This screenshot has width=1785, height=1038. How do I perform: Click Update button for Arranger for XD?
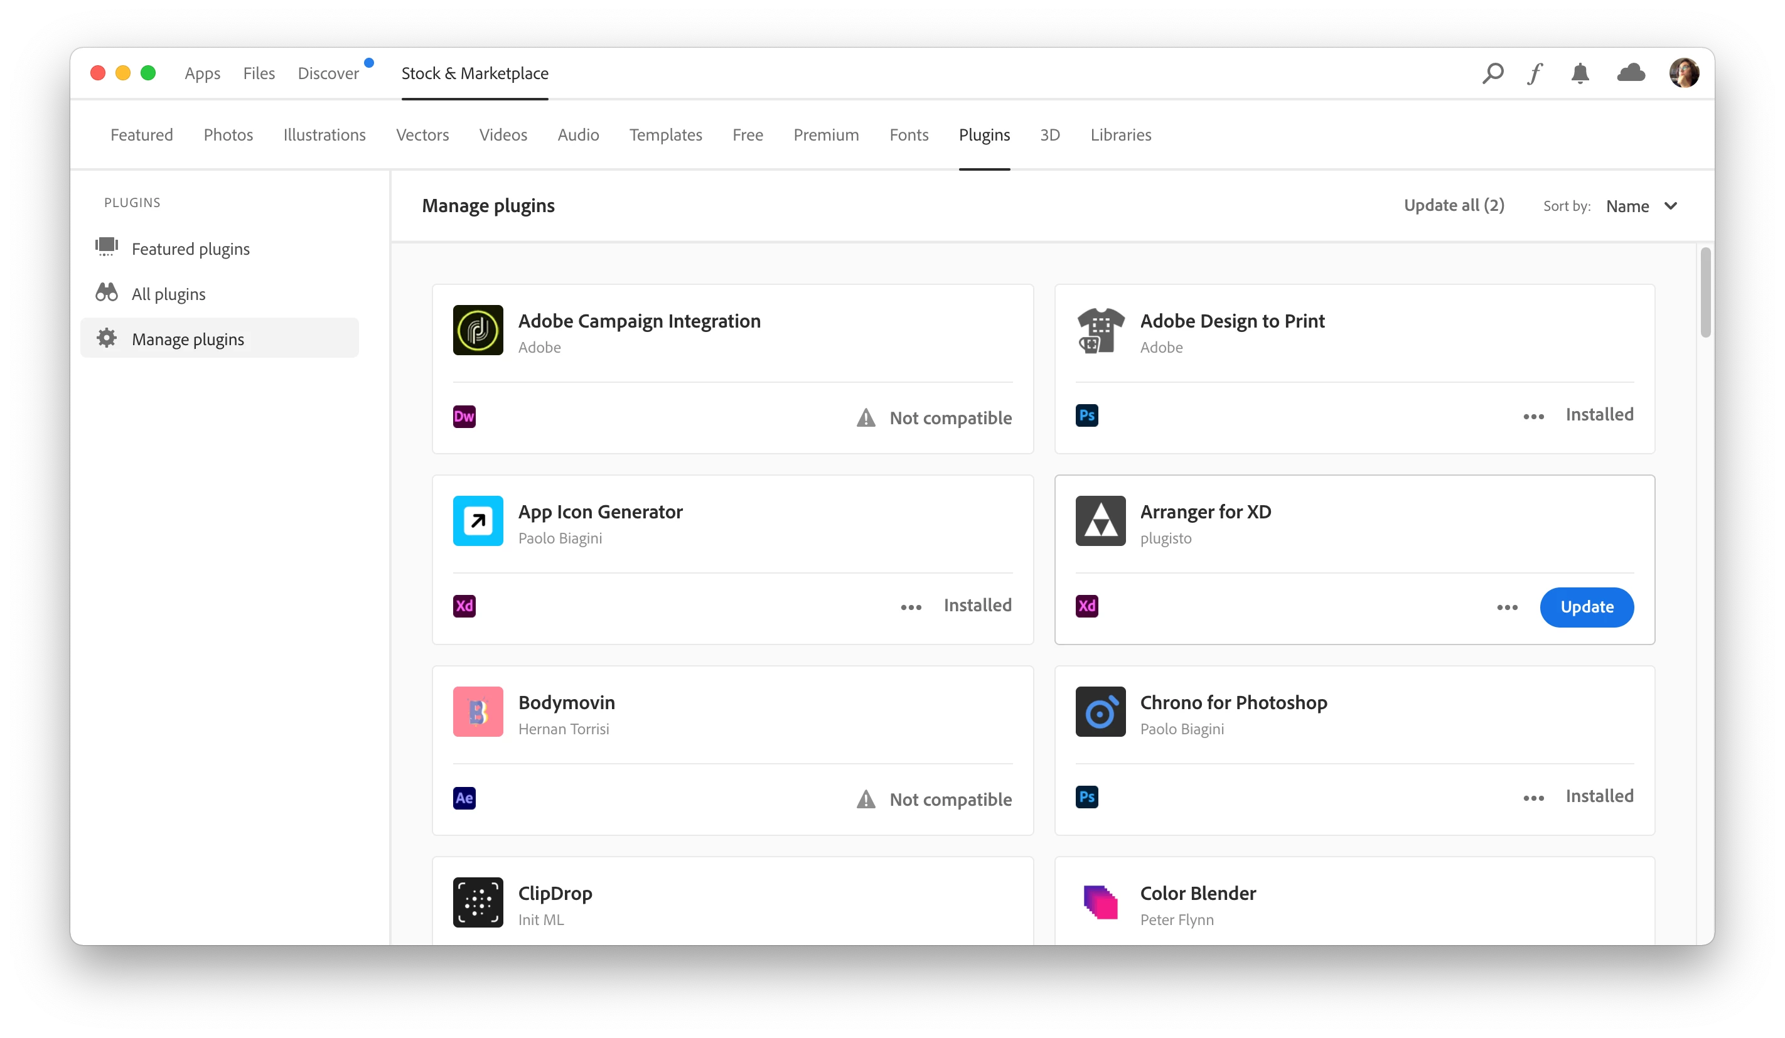pyautogui.click(x=1586, y=607)
